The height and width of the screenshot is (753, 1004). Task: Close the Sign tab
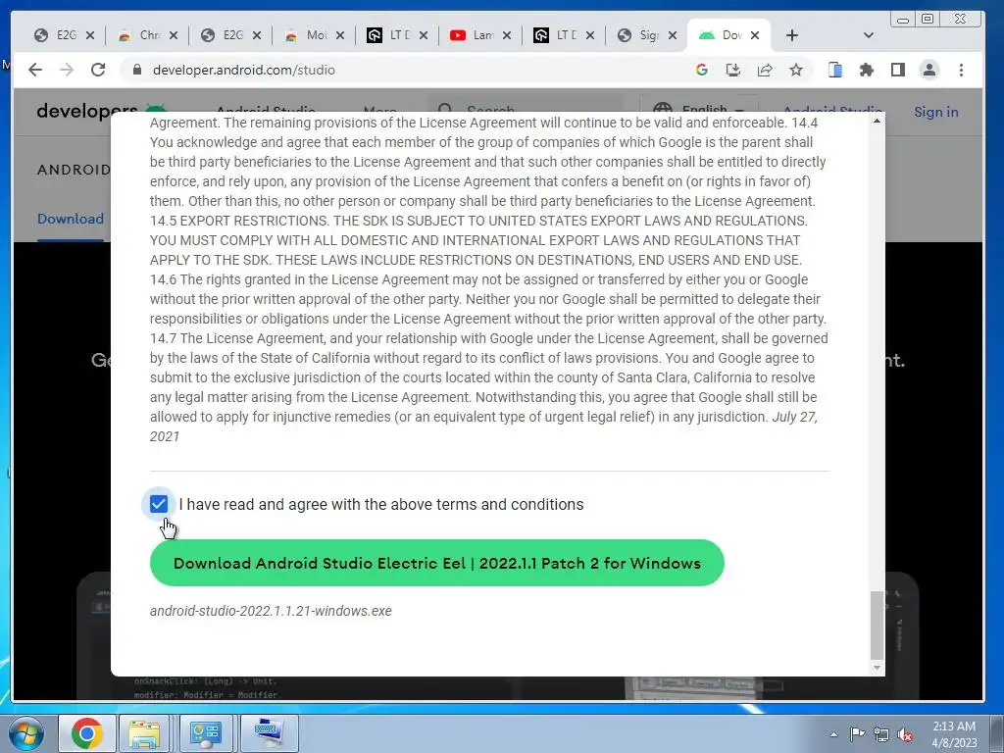pos(673,35)
